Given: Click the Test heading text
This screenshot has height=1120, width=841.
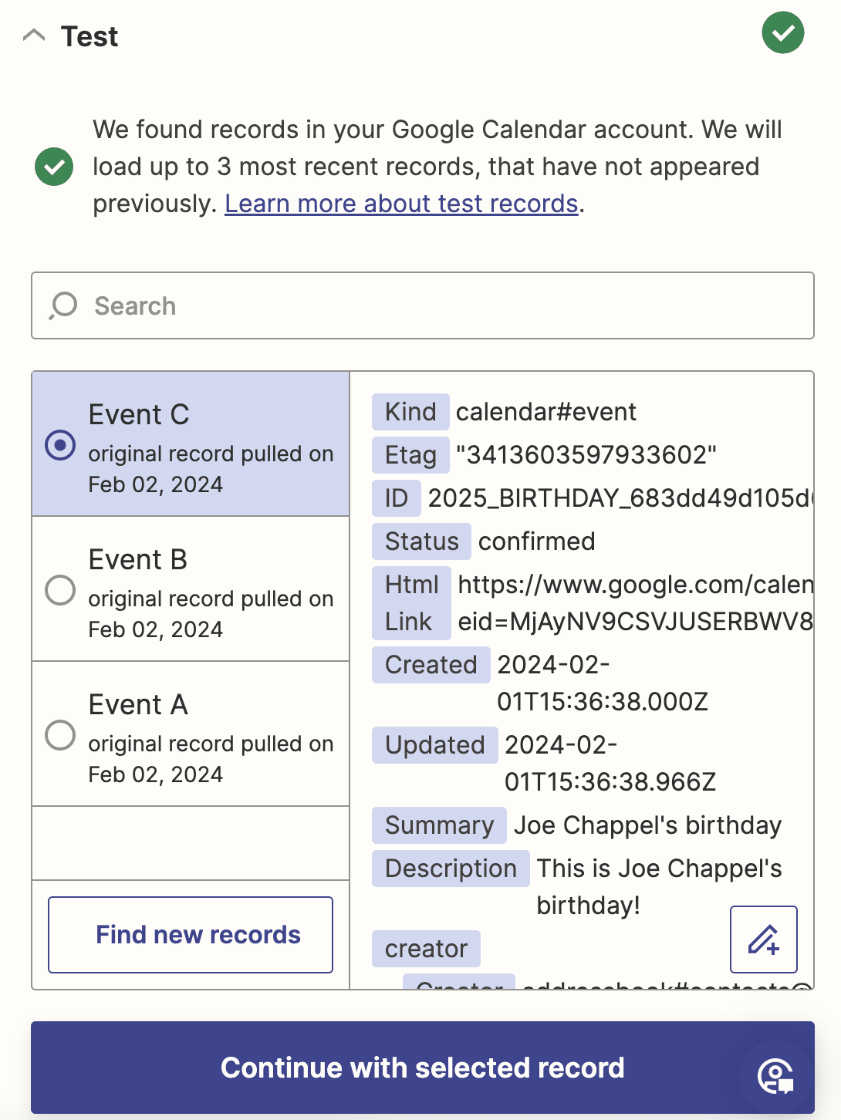Looking at the screenshot, I should [90, 36].
